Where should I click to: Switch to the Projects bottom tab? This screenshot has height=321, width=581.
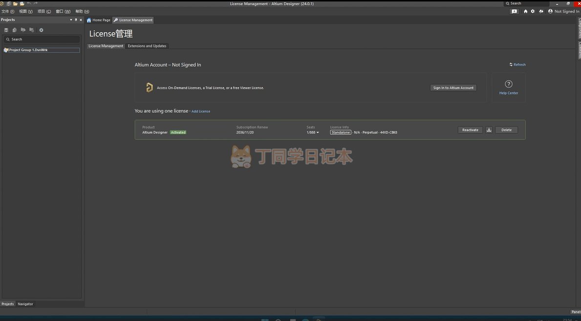pos(7,304)
